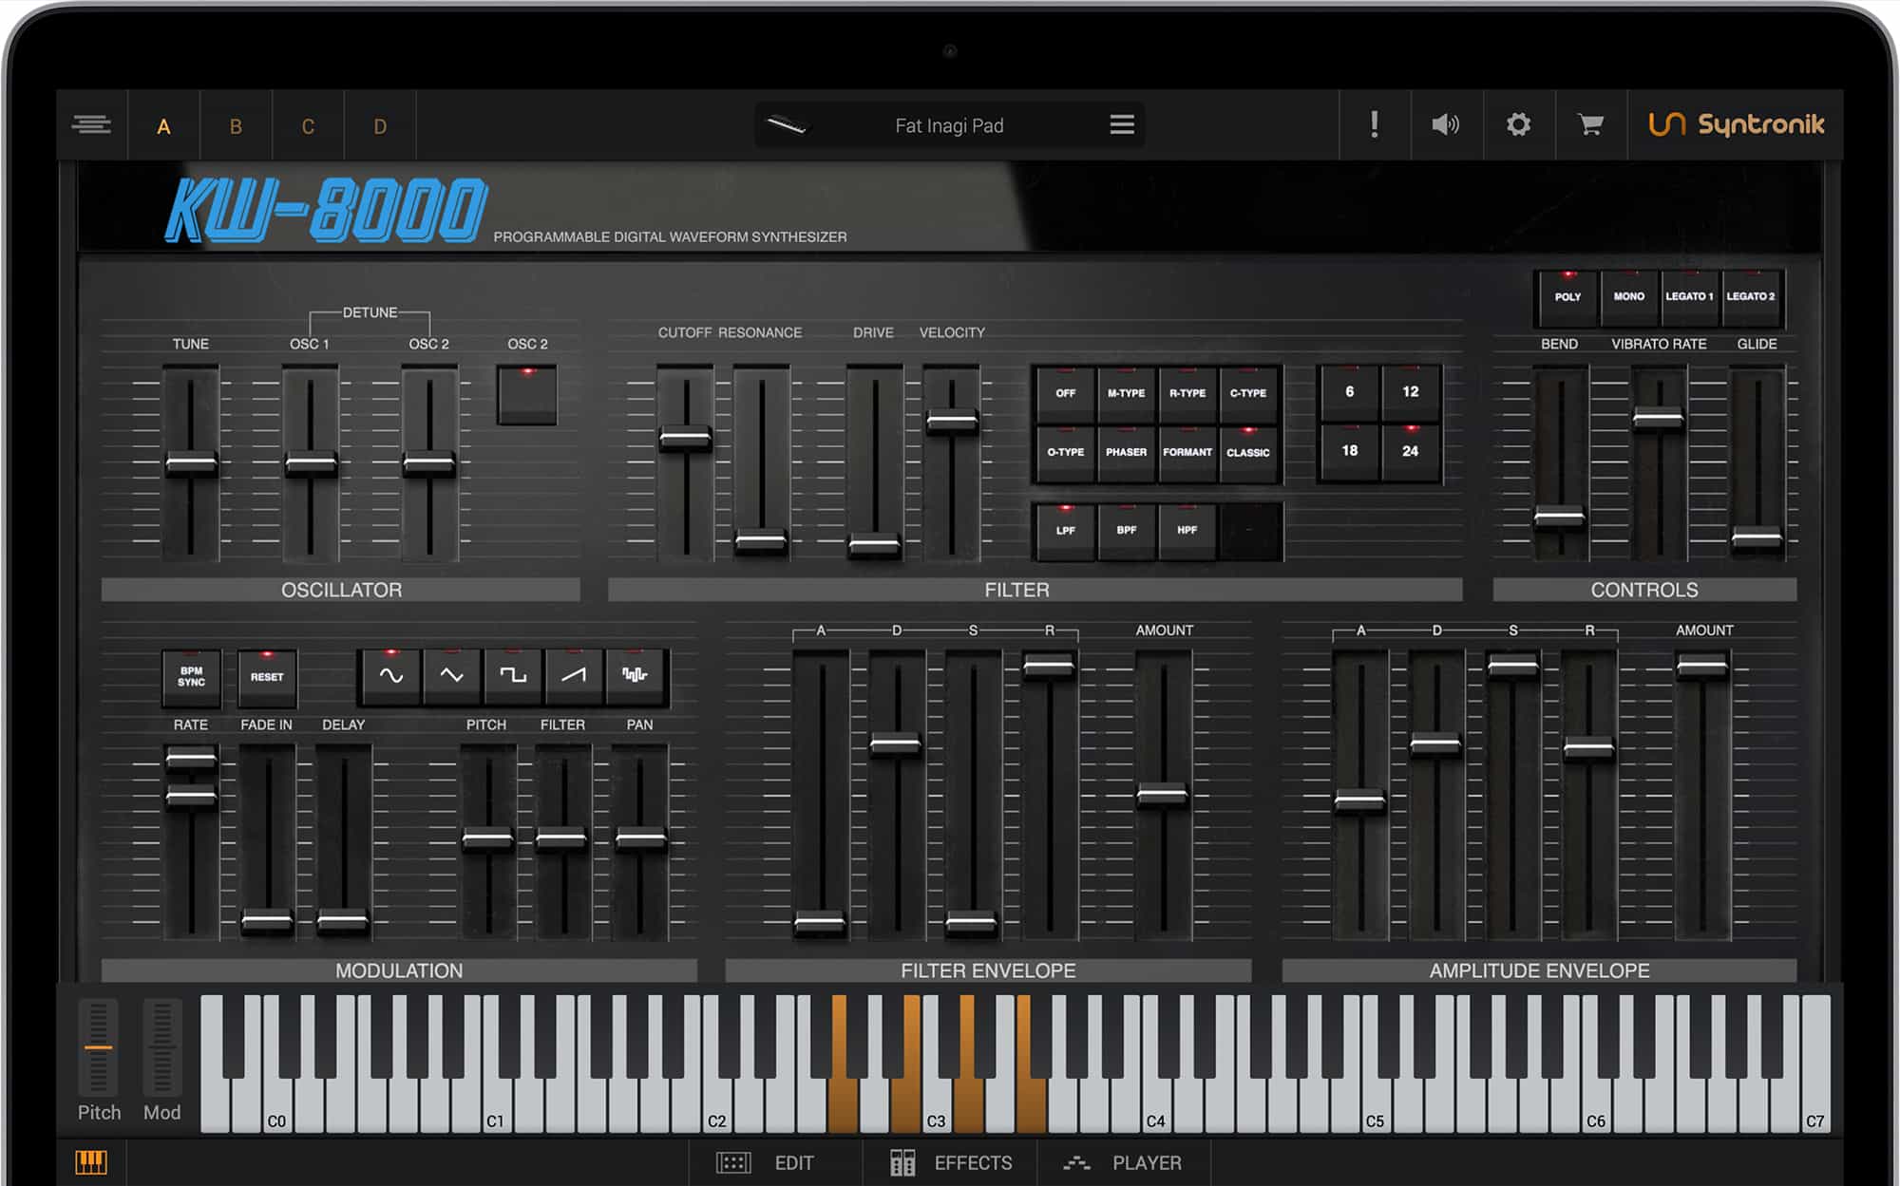Click the filter envelope AMOUNT slider handle
Image resolution: width=1900 pixels, height=1186 pixels.
pos(1163,795)
